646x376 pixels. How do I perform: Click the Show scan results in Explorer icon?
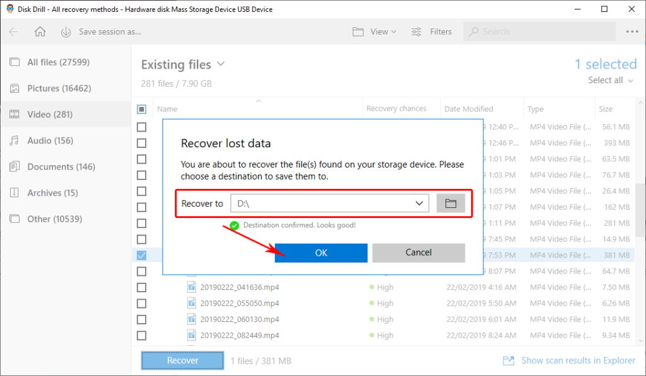tap(508, 361)
